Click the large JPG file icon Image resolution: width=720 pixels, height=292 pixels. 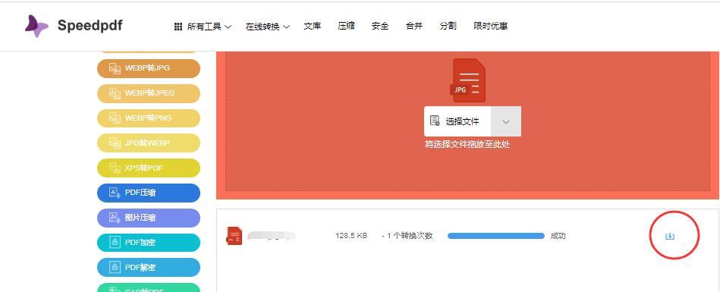click(468, 80)
